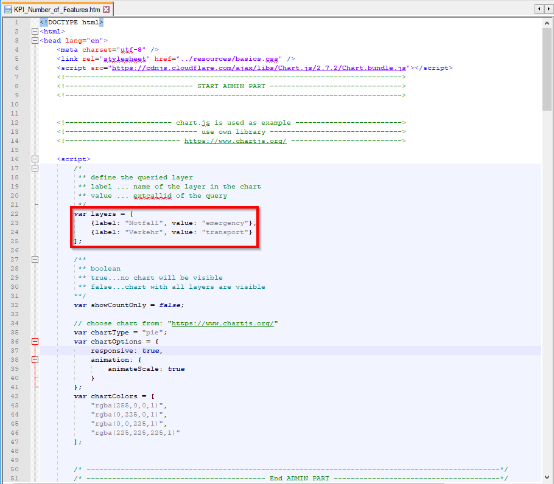
Task: Click the HTML file icon on the document tab
Action: pos(6,9)
